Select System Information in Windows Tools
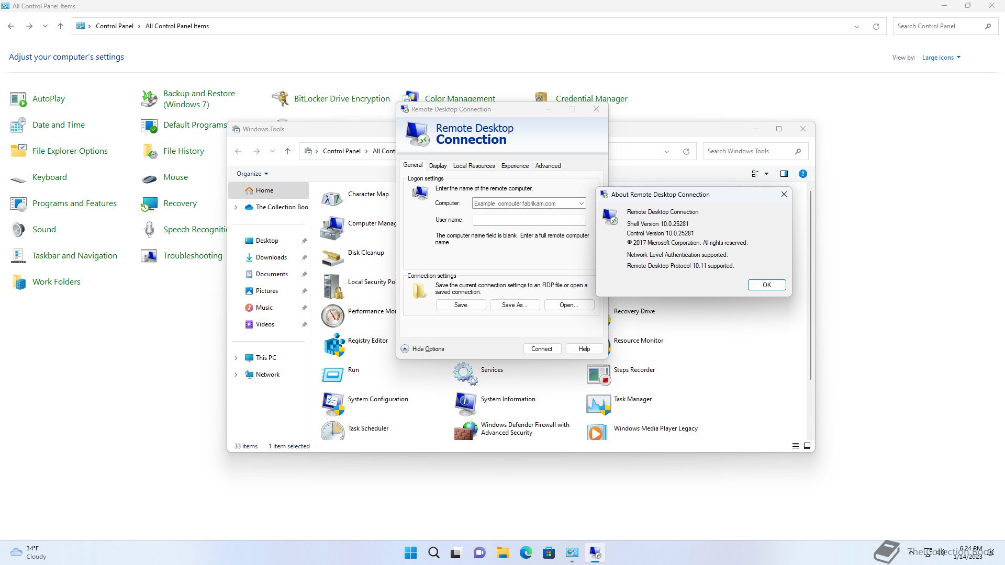The width and height of the screenshot is (1005, 565). (x=495, y=403)
